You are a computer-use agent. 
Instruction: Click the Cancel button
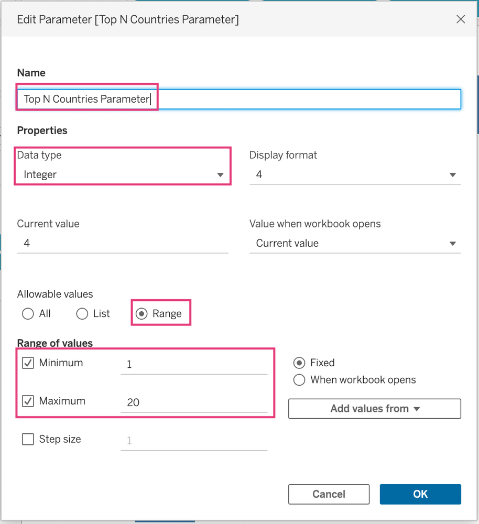click(329, 494)
